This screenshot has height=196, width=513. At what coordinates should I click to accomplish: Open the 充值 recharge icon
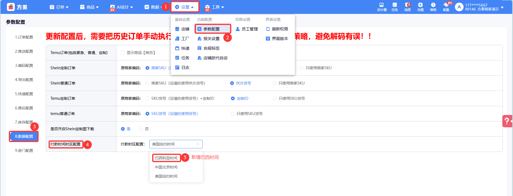[420, 7]
